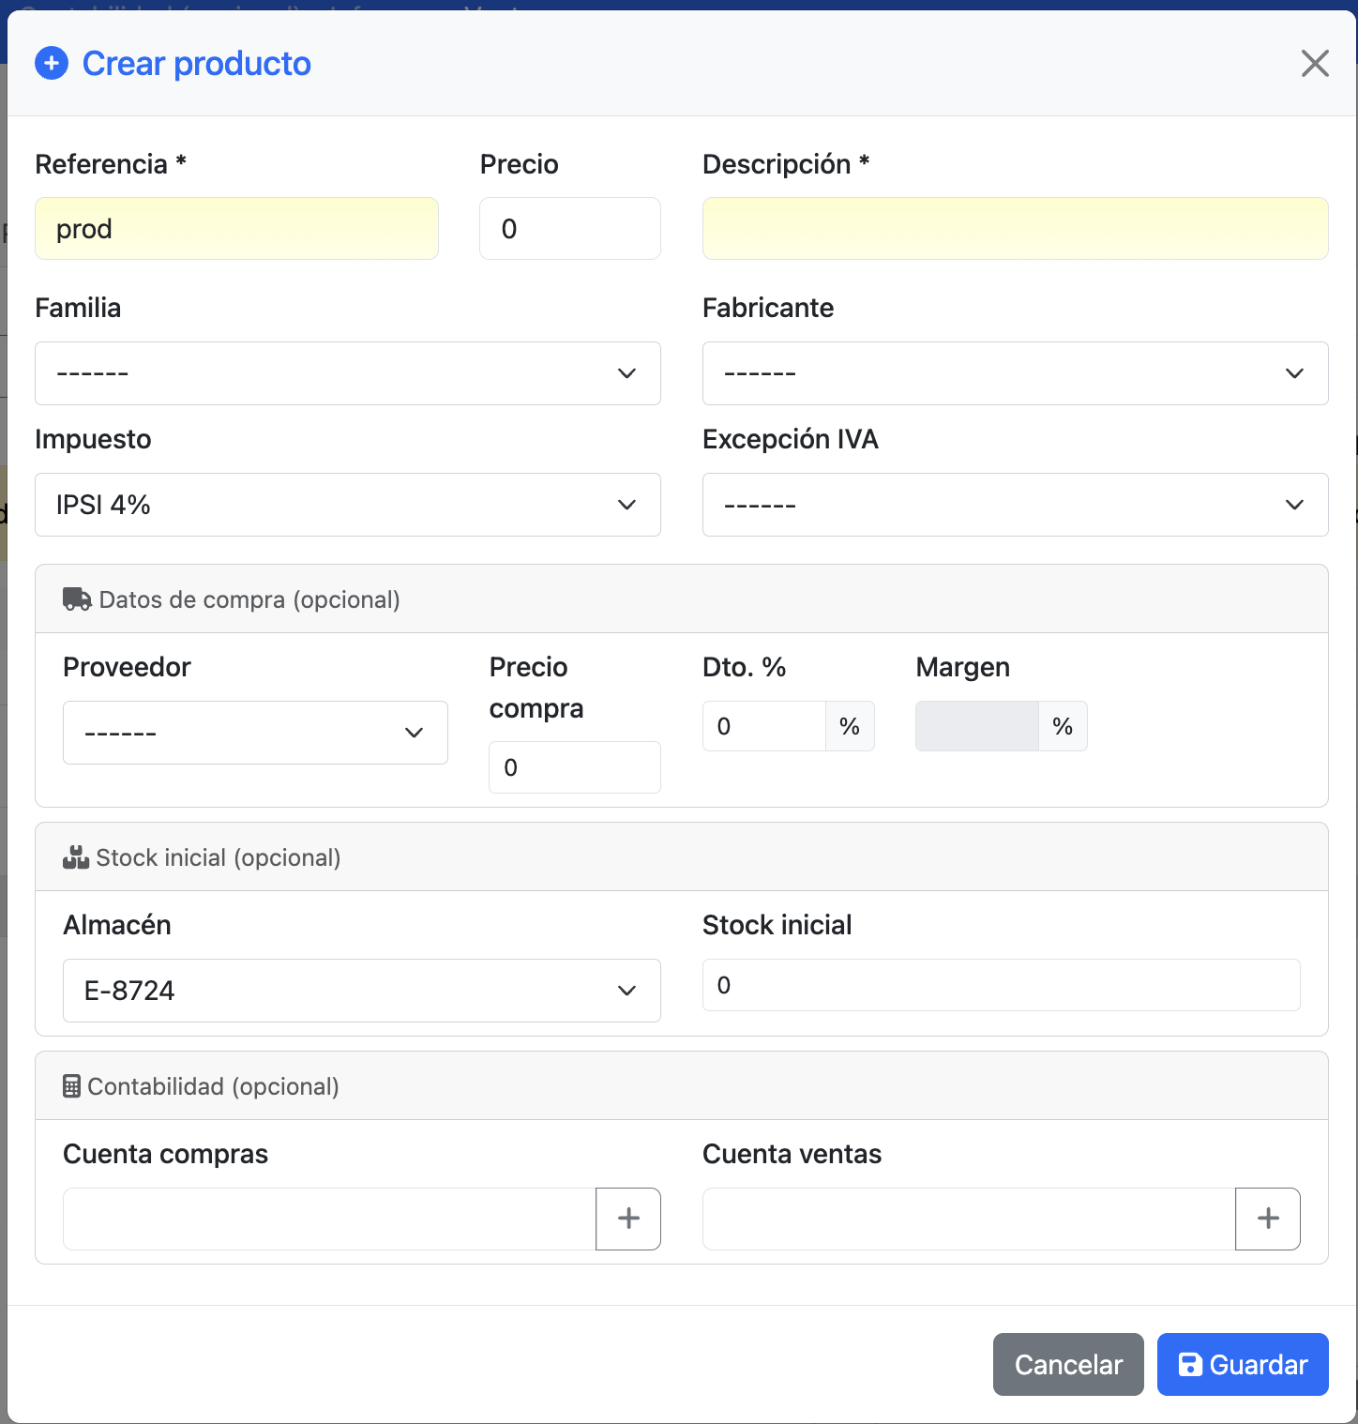The image size is (1358, 1424).
Task: Choose a supplier in Proveedor dropdown
Action: (255, 733)
